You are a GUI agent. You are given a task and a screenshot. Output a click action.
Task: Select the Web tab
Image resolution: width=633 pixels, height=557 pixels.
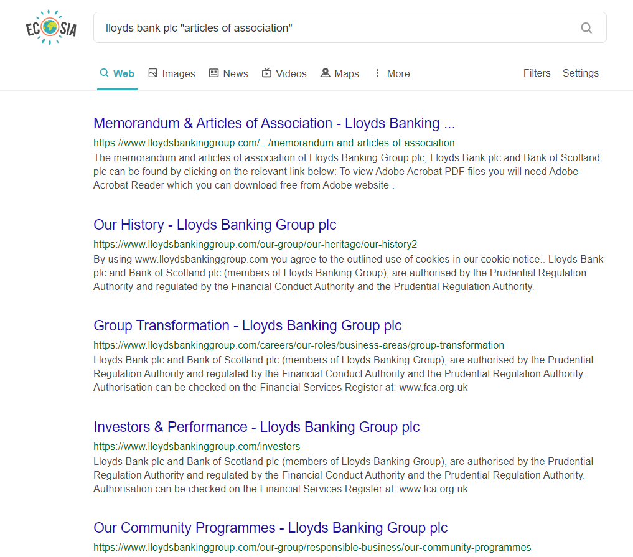tap(117, 73)
